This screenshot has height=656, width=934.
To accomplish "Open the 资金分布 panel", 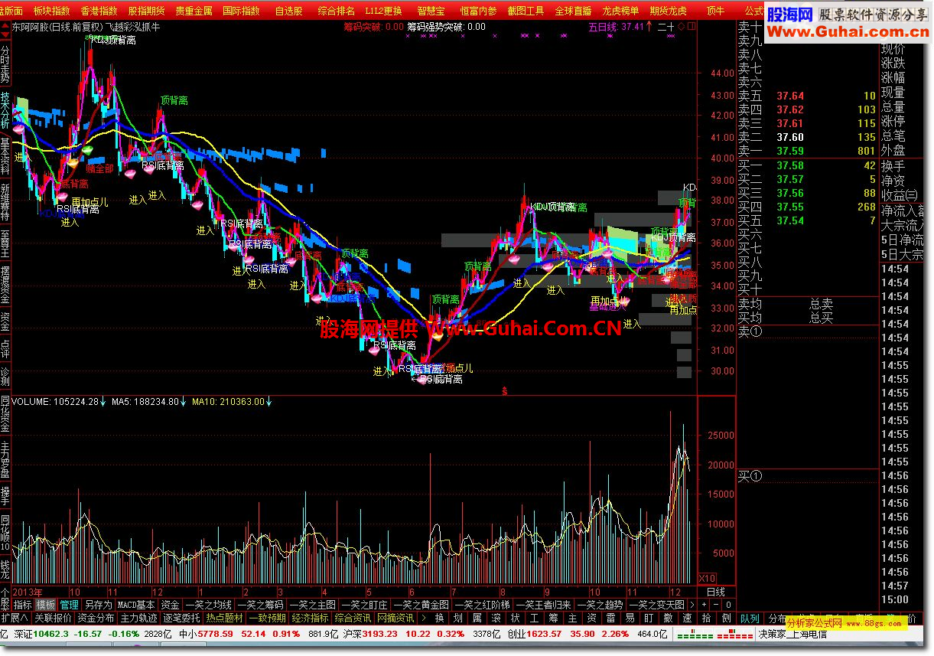I will pos(96,618).
